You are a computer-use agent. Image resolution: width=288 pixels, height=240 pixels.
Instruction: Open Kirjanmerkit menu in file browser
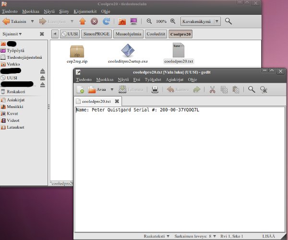point(85,11)
